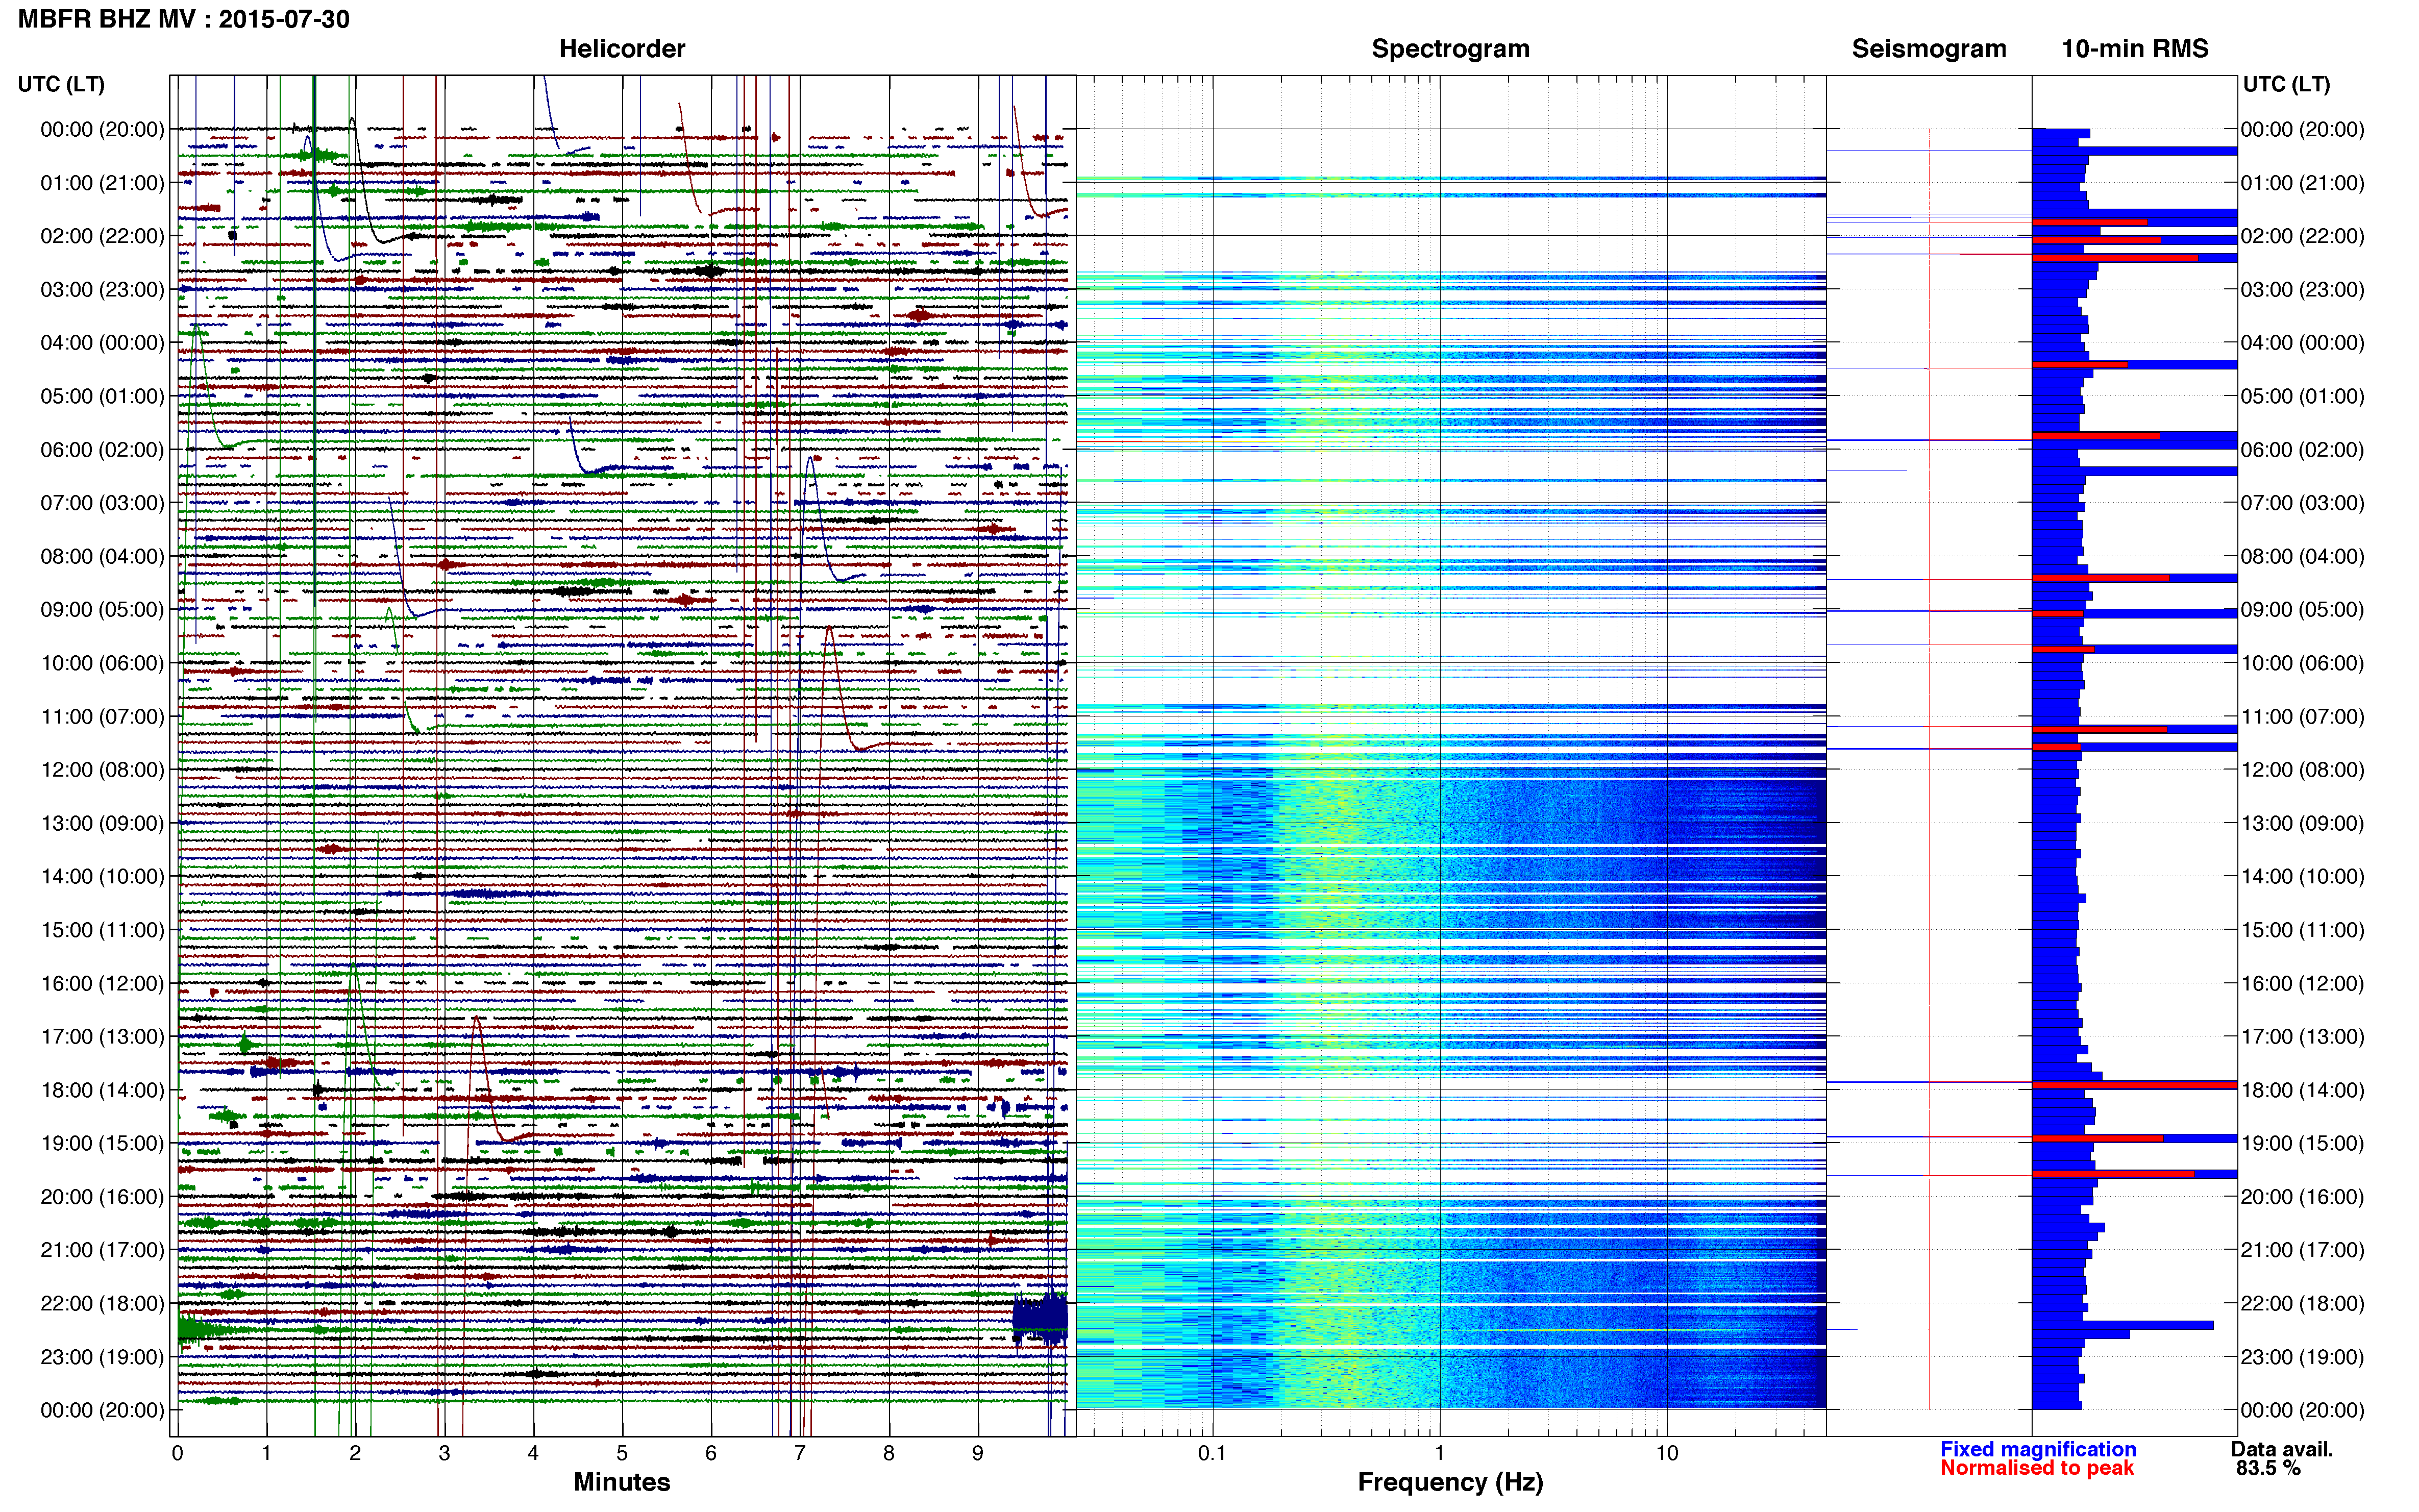
Task: Select minute tick "7" under the Helicorder
Action: (800, 1453)
